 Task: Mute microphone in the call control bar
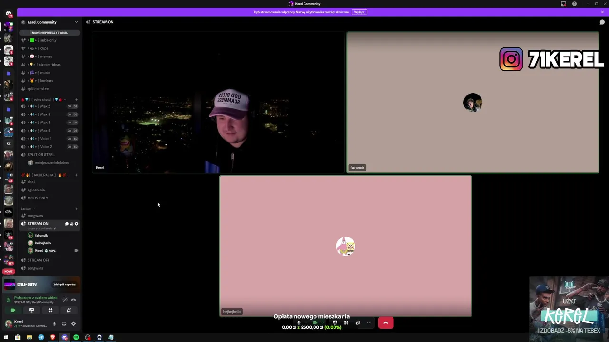click(x=299, y=323)
